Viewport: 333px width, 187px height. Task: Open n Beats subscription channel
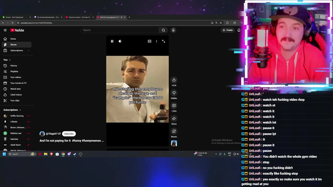[17, 122]
